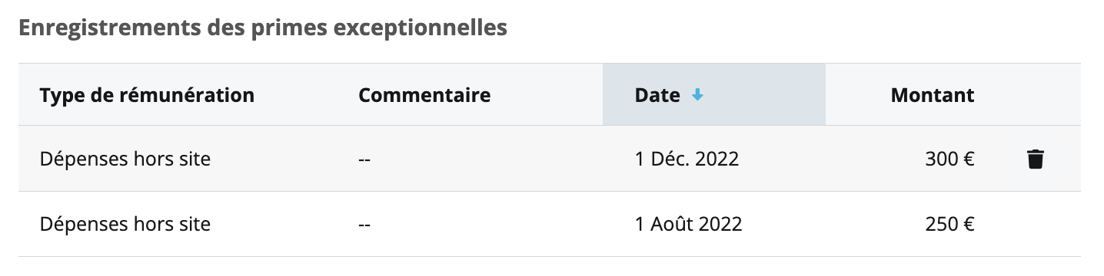Screen dimensions: 1104x276
Task: Select the 1 Déc. 2022 row
Action: coord(550,159)
